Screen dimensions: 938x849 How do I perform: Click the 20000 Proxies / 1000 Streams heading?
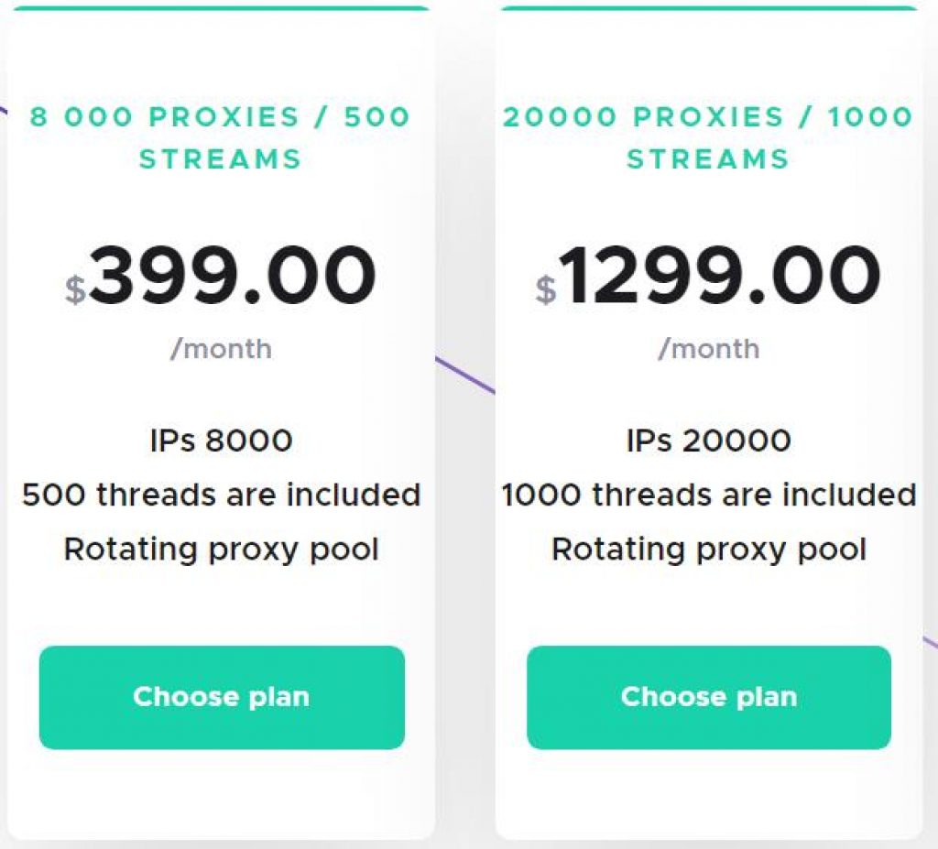(708, 137)
